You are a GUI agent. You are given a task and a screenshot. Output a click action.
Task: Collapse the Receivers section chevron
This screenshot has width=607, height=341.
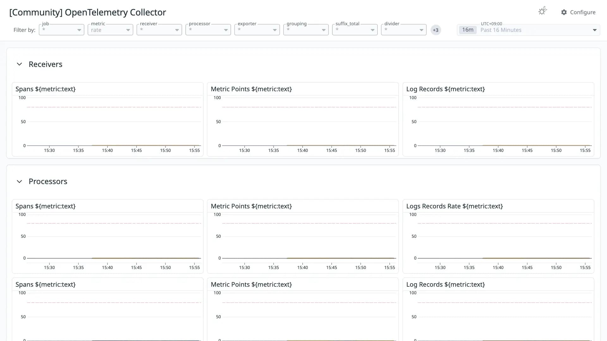point(19,64)
